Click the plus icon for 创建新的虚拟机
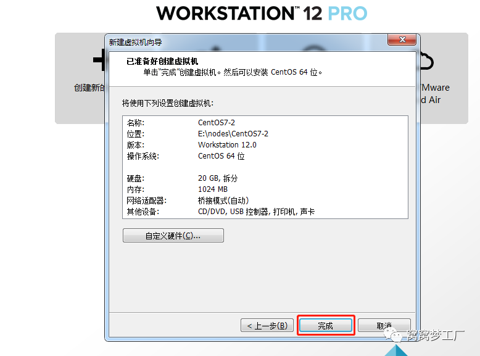Viewport: 480px width, 356px height. [x=99, y=60]
